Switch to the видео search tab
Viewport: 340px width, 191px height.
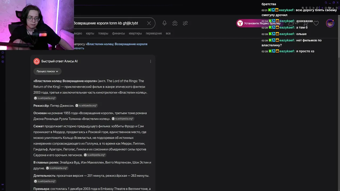78,33
